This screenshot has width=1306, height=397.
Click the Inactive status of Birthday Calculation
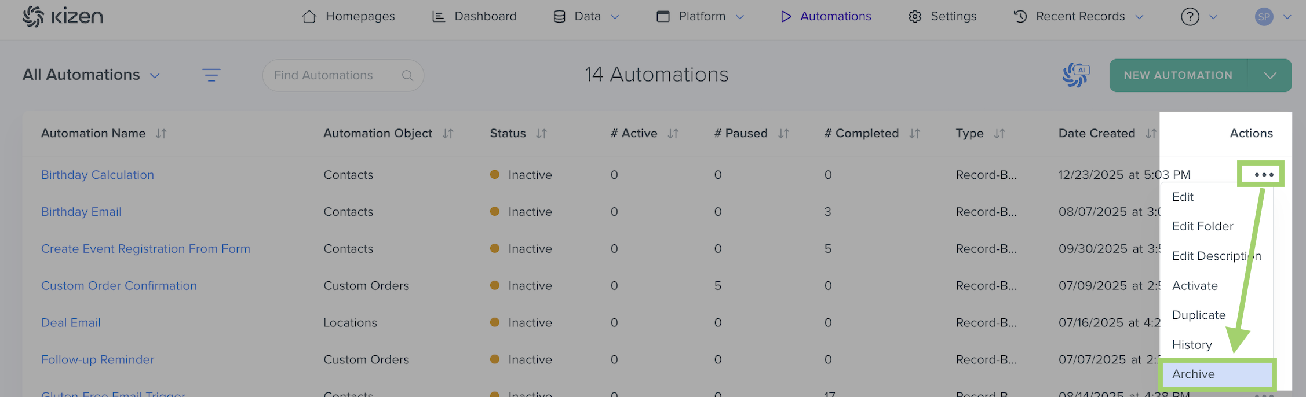click(521, 175)
